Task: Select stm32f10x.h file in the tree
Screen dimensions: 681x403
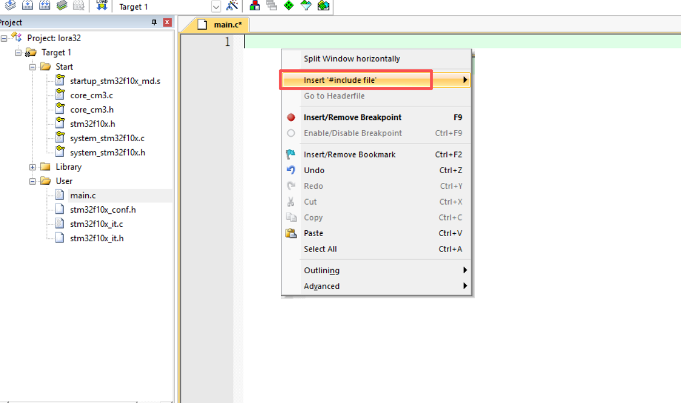Action: pos(93,124)
